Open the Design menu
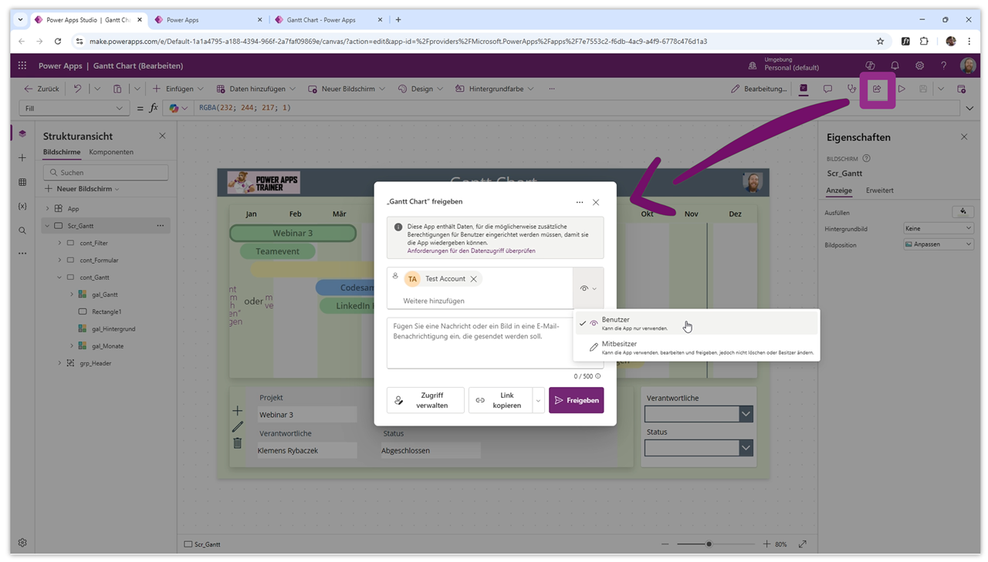This screenshot has width=988, height=562. pyautogui.click(x=421, y=89)
